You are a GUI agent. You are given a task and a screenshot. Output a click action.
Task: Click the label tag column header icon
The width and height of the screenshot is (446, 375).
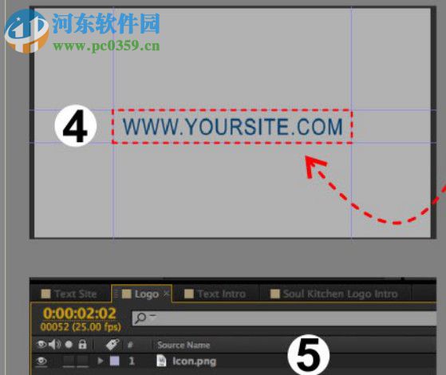point(112,345)
